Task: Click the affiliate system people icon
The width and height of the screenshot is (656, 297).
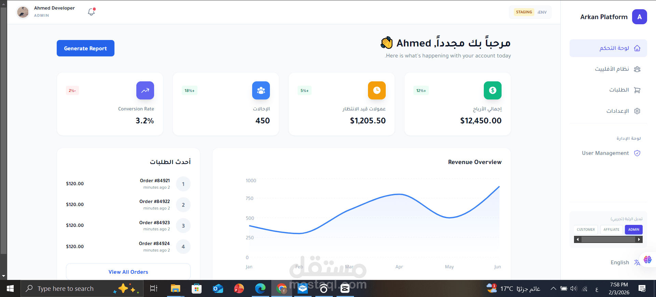Action: 637,69
